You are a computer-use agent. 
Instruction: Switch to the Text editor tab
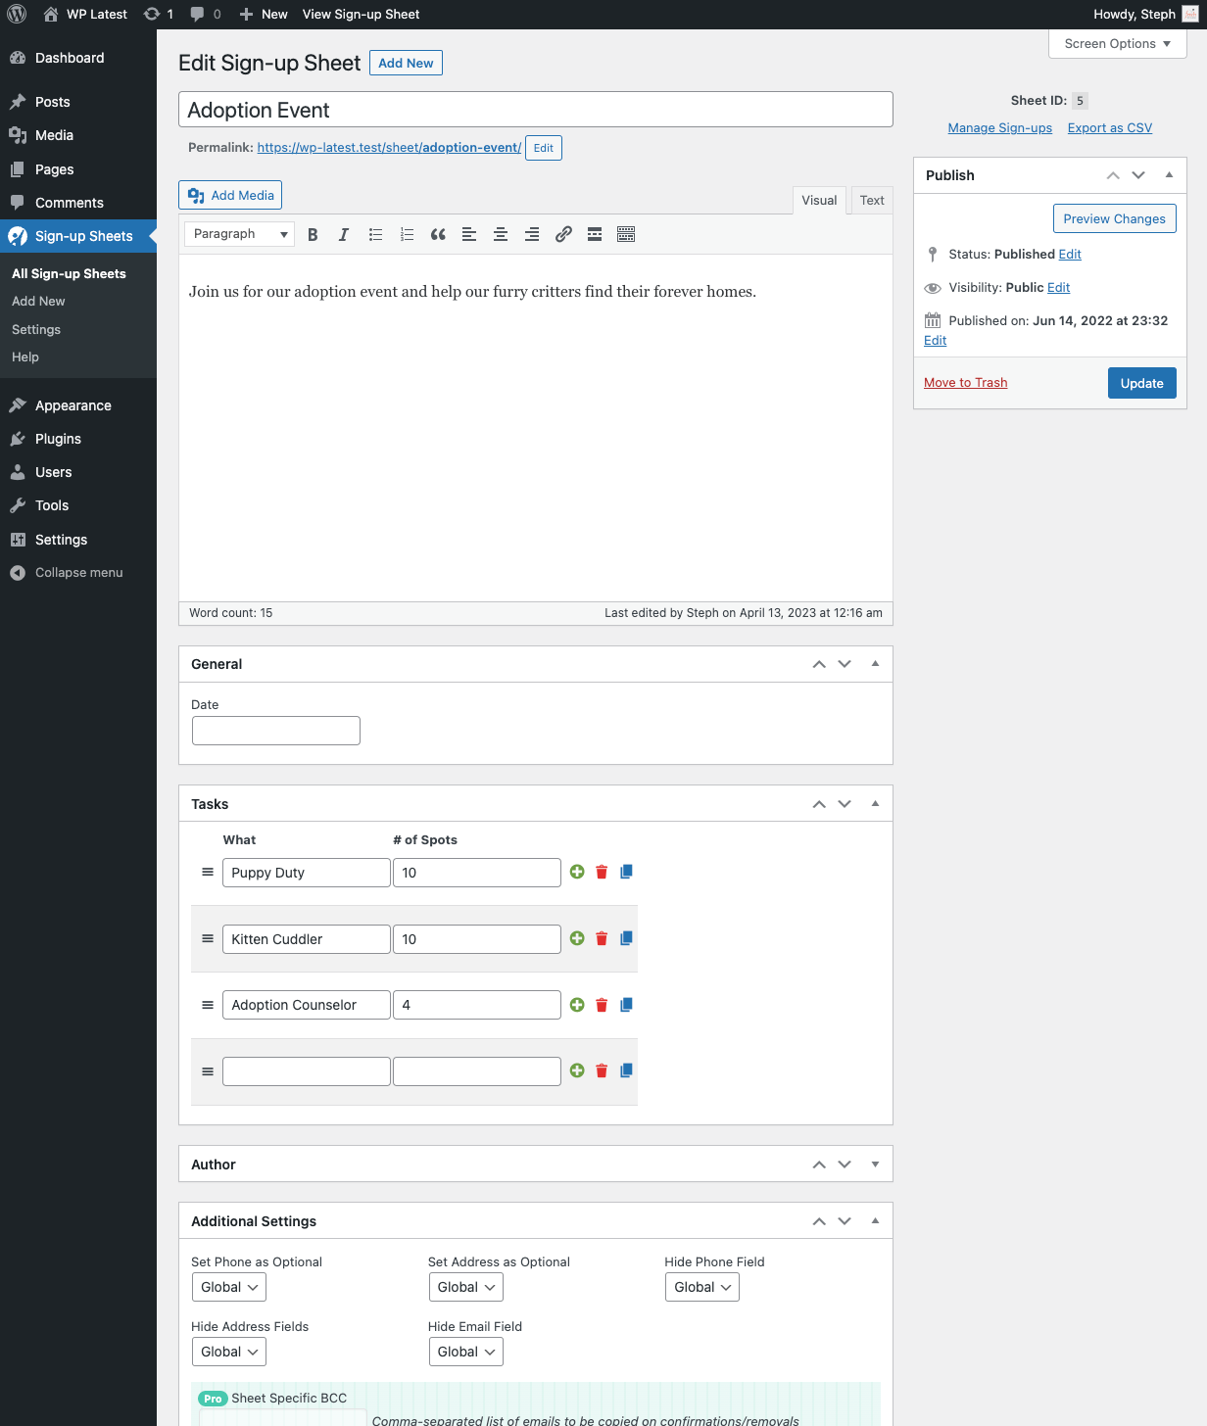coord(872,200)
